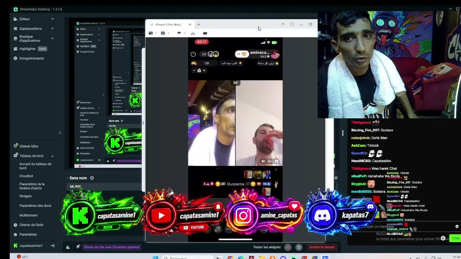Open Accueil du tableau de bord
461x259 pixels.
point(35,166)
